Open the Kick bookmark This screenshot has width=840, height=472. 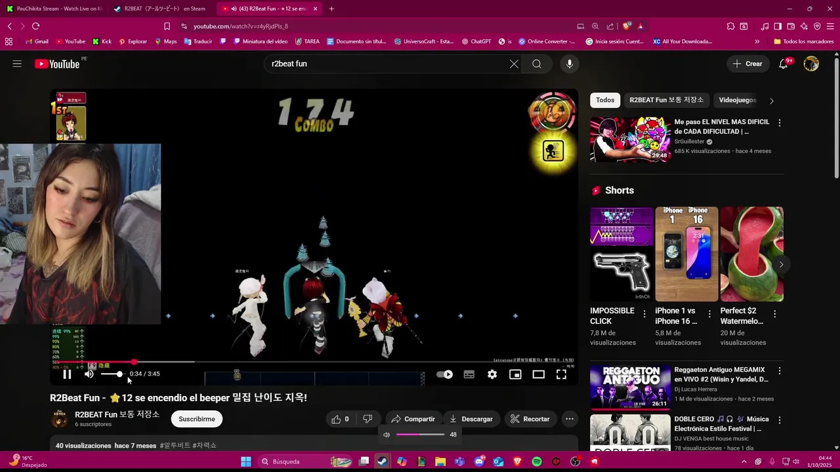pos(102,41)
